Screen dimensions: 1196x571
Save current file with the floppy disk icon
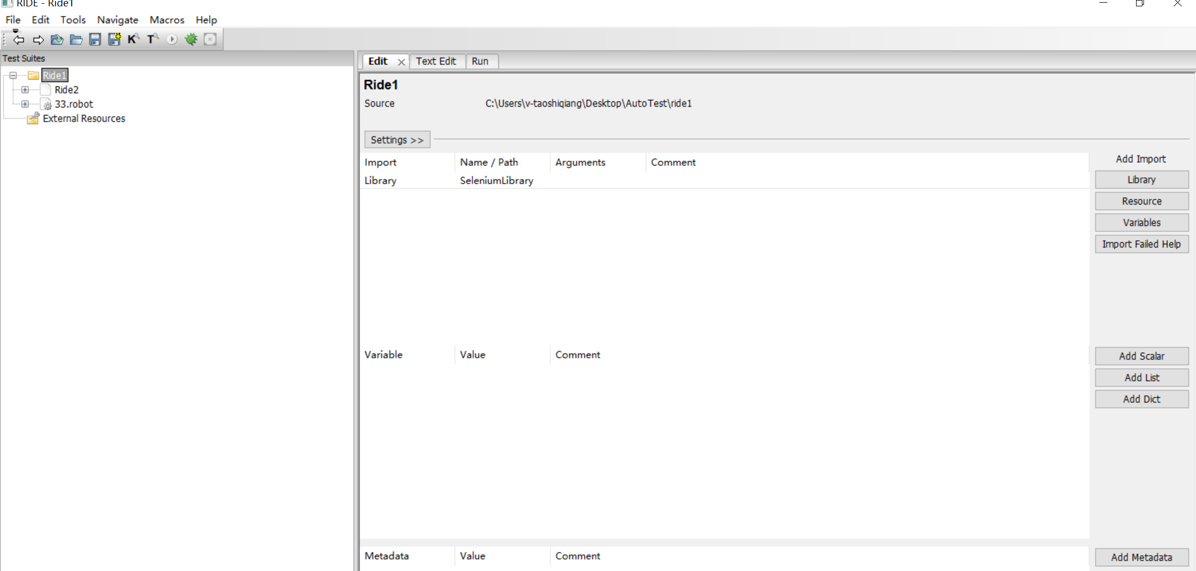[x=94, y=39]
